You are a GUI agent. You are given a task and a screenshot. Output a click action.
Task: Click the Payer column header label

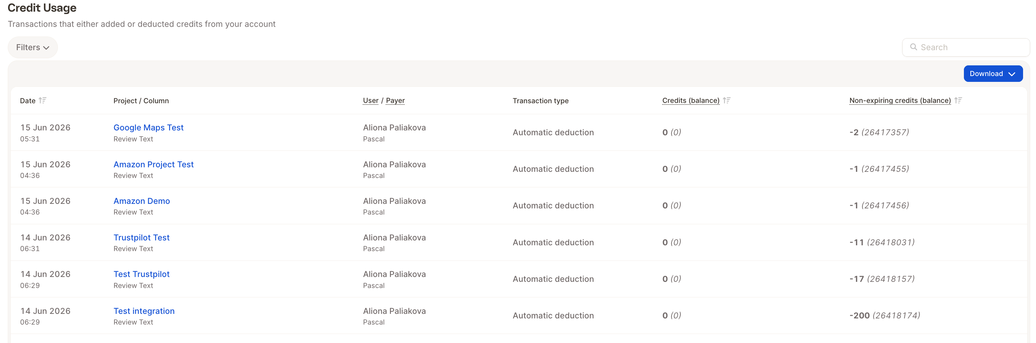pyautogui.click(x=395, y=101)
